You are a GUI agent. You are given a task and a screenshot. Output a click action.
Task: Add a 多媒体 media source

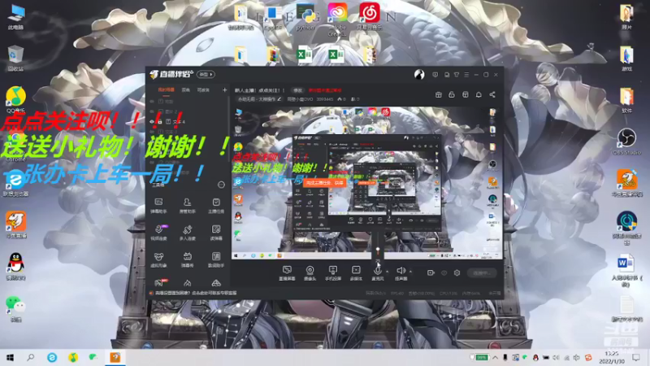[x=356, y=273]
